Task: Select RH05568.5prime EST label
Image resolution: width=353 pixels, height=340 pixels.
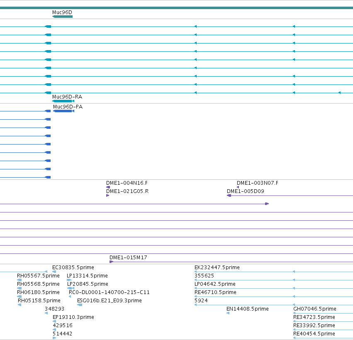Action: click(38, 284)
